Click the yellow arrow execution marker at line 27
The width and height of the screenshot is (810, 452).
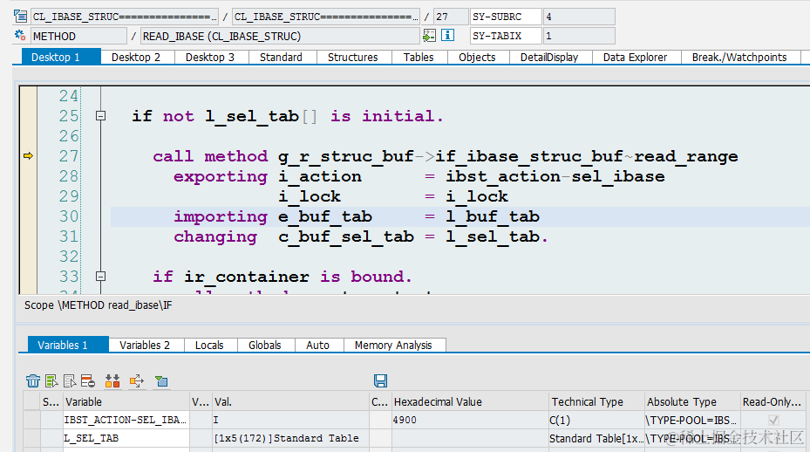pyautogui.click(x=29, y=155)
